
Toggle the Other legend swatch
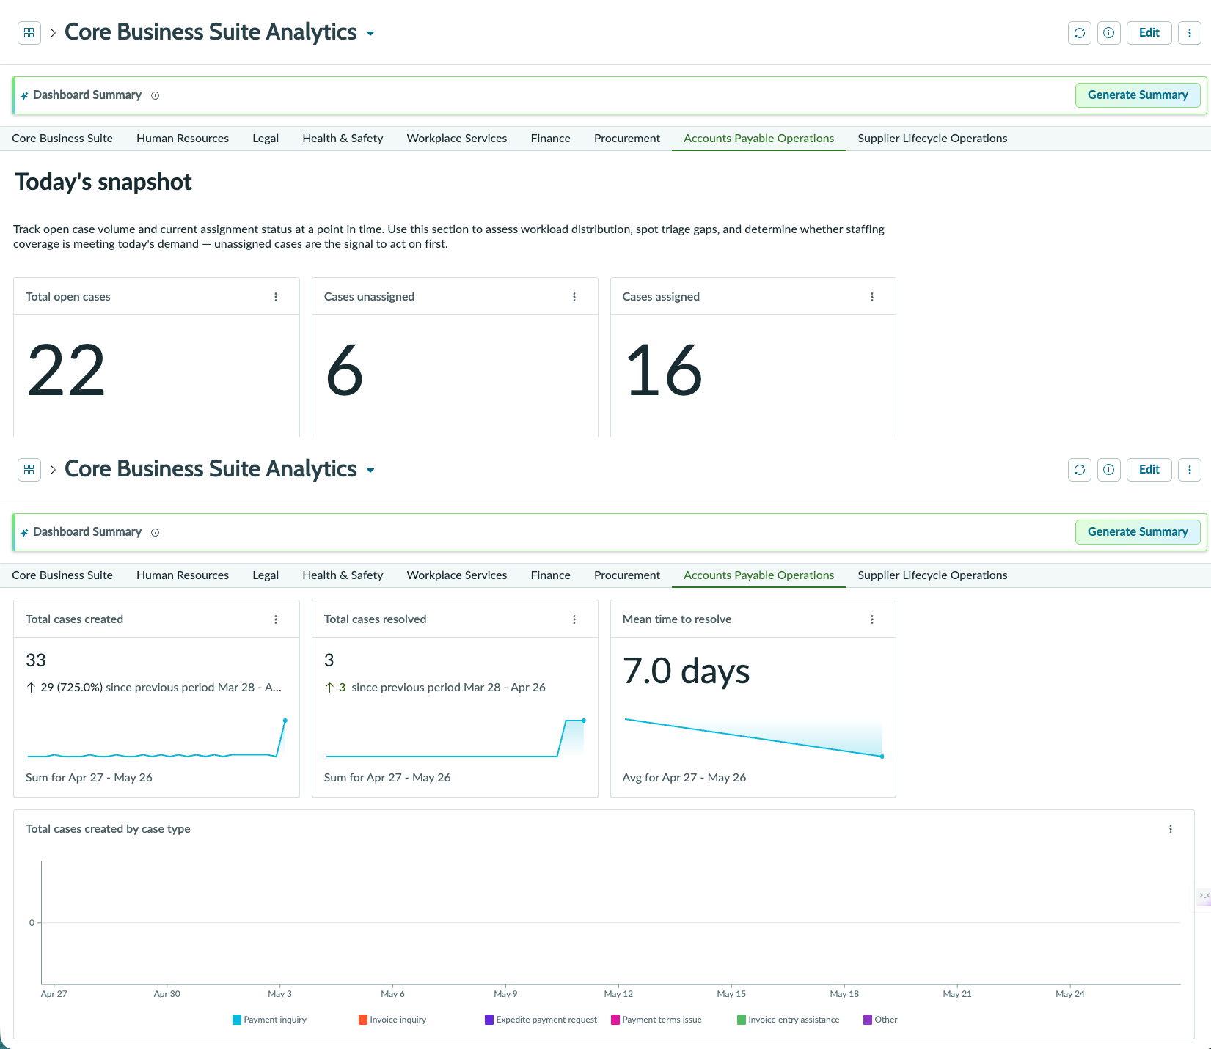(x=868, y=1020)
